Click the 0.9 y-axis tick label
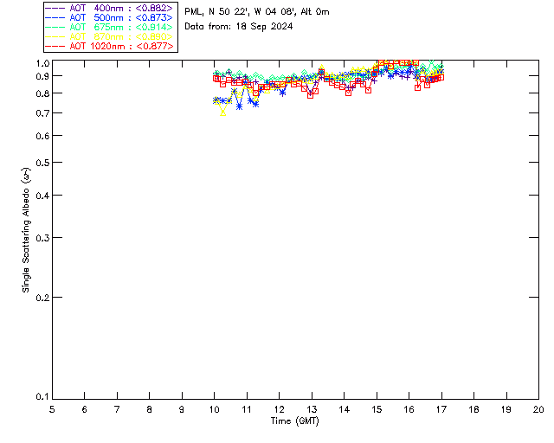 click(x=42, y=76)
